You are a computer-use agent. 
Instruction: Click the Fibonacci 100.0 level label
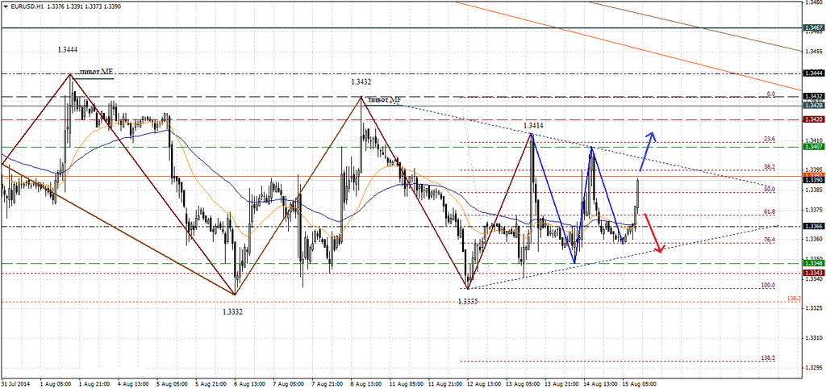point(768,286)
